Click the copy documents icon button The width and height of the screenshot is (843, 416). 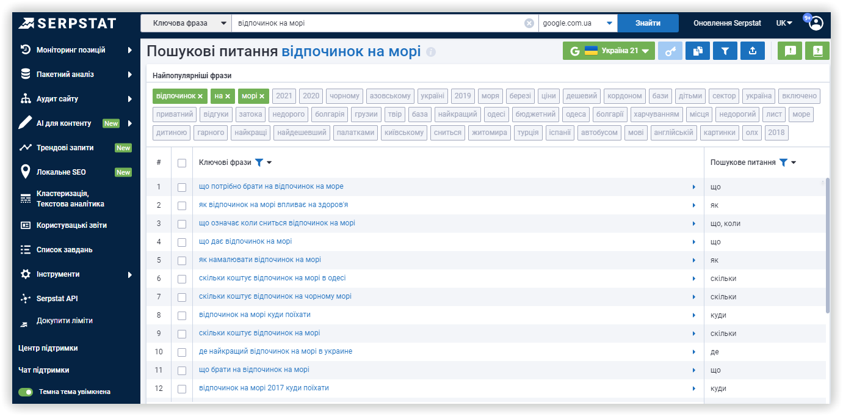tap(698, 51)
